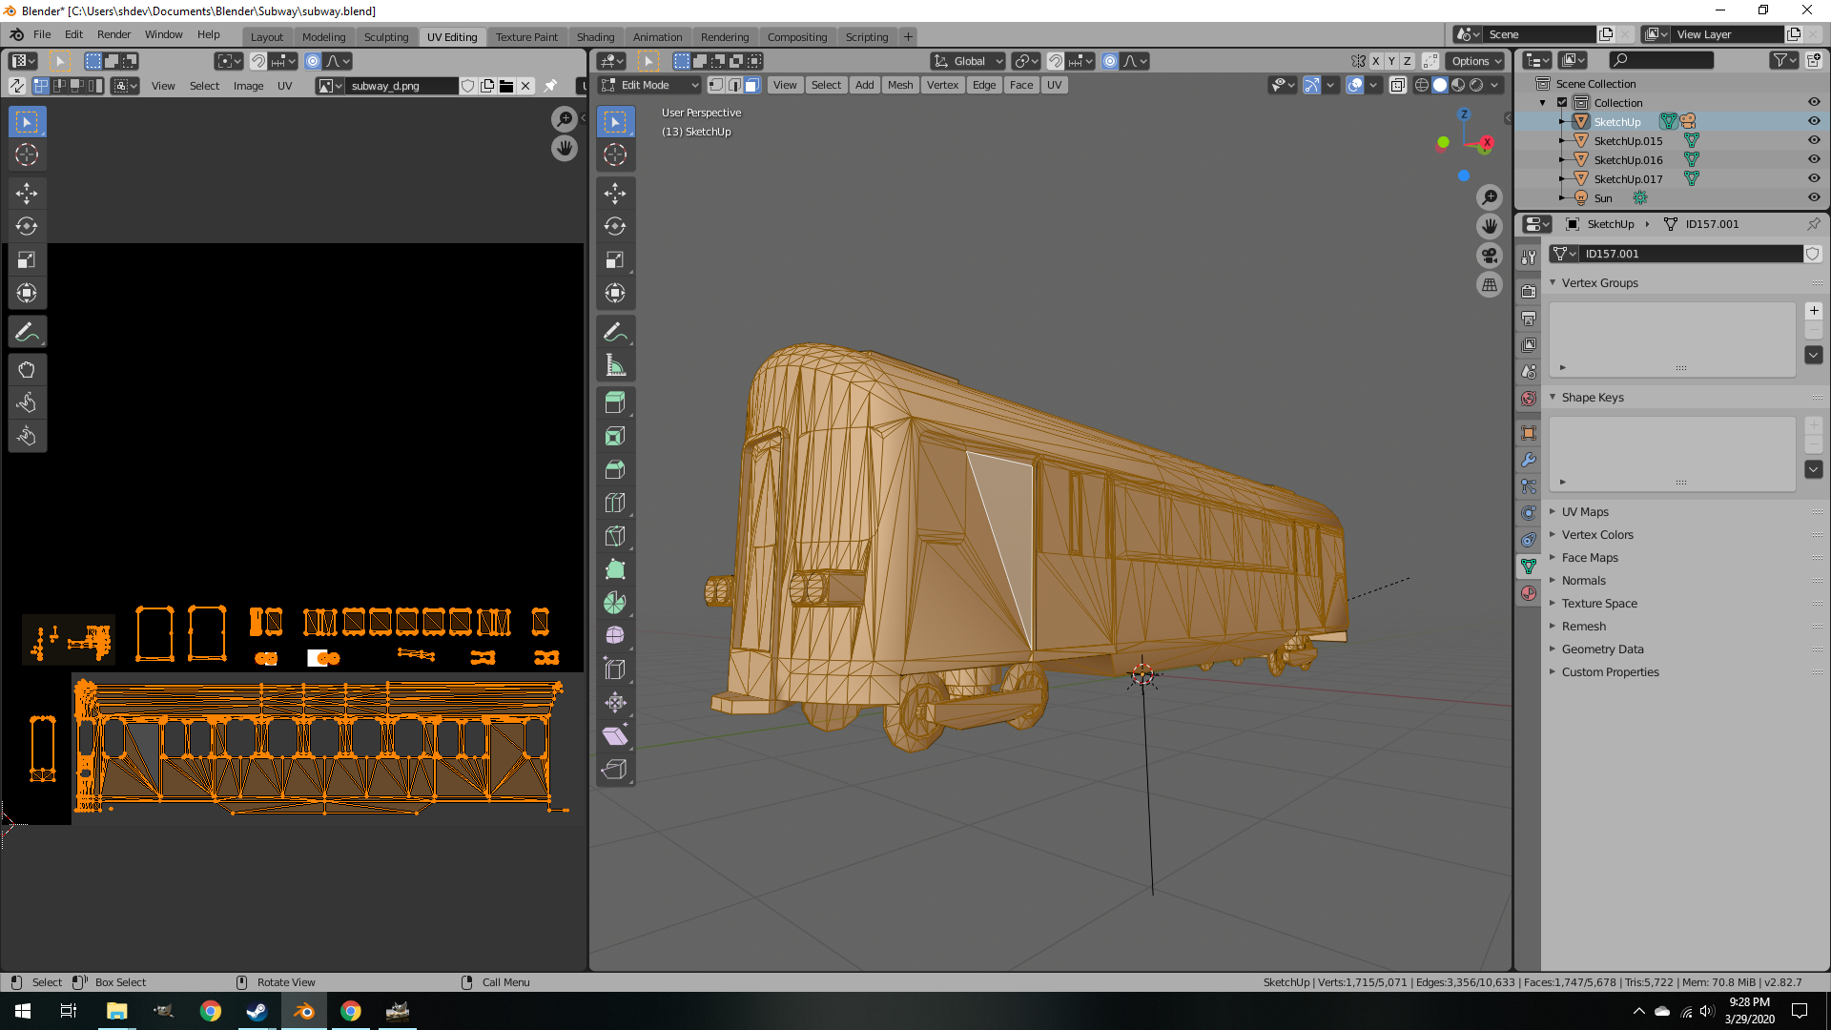Add a new vertex group with plus button
Viewport: 1831px width, 1030px height.
point(1814,311)
